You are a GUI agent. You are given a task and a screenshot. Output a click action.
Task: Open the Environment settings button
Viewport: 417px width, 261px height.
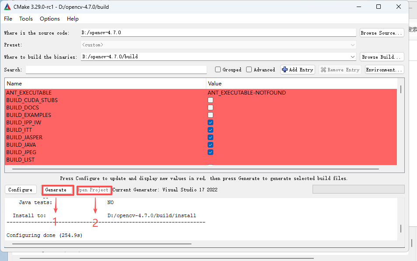point(384,70)
